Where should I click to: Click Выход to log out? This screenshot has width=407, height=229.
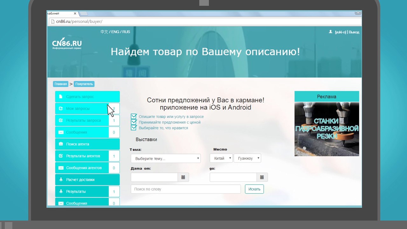pos(354,32)
